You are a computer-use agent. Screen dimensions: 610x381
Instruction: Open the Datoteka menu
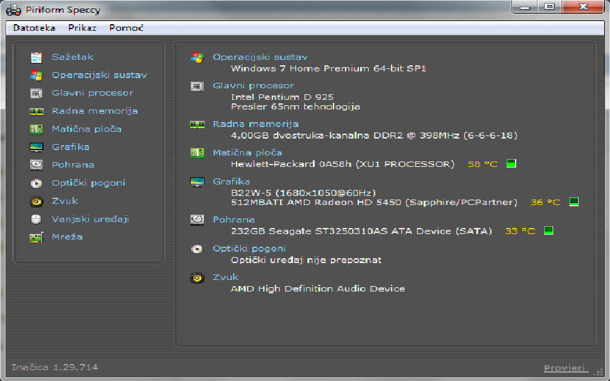34,28
